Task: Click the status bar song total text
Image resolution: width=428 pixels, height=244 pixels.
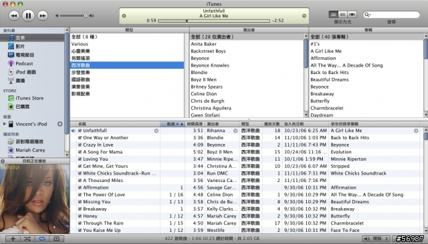Action: pyautogui.click(x=212, y=239)
